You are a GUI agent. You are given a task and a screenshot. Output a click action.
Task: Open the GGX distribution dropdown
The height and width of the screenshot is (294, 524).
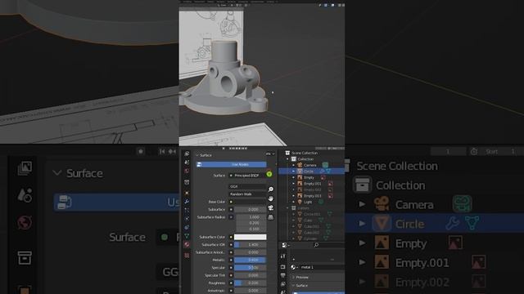click(247, 187)
